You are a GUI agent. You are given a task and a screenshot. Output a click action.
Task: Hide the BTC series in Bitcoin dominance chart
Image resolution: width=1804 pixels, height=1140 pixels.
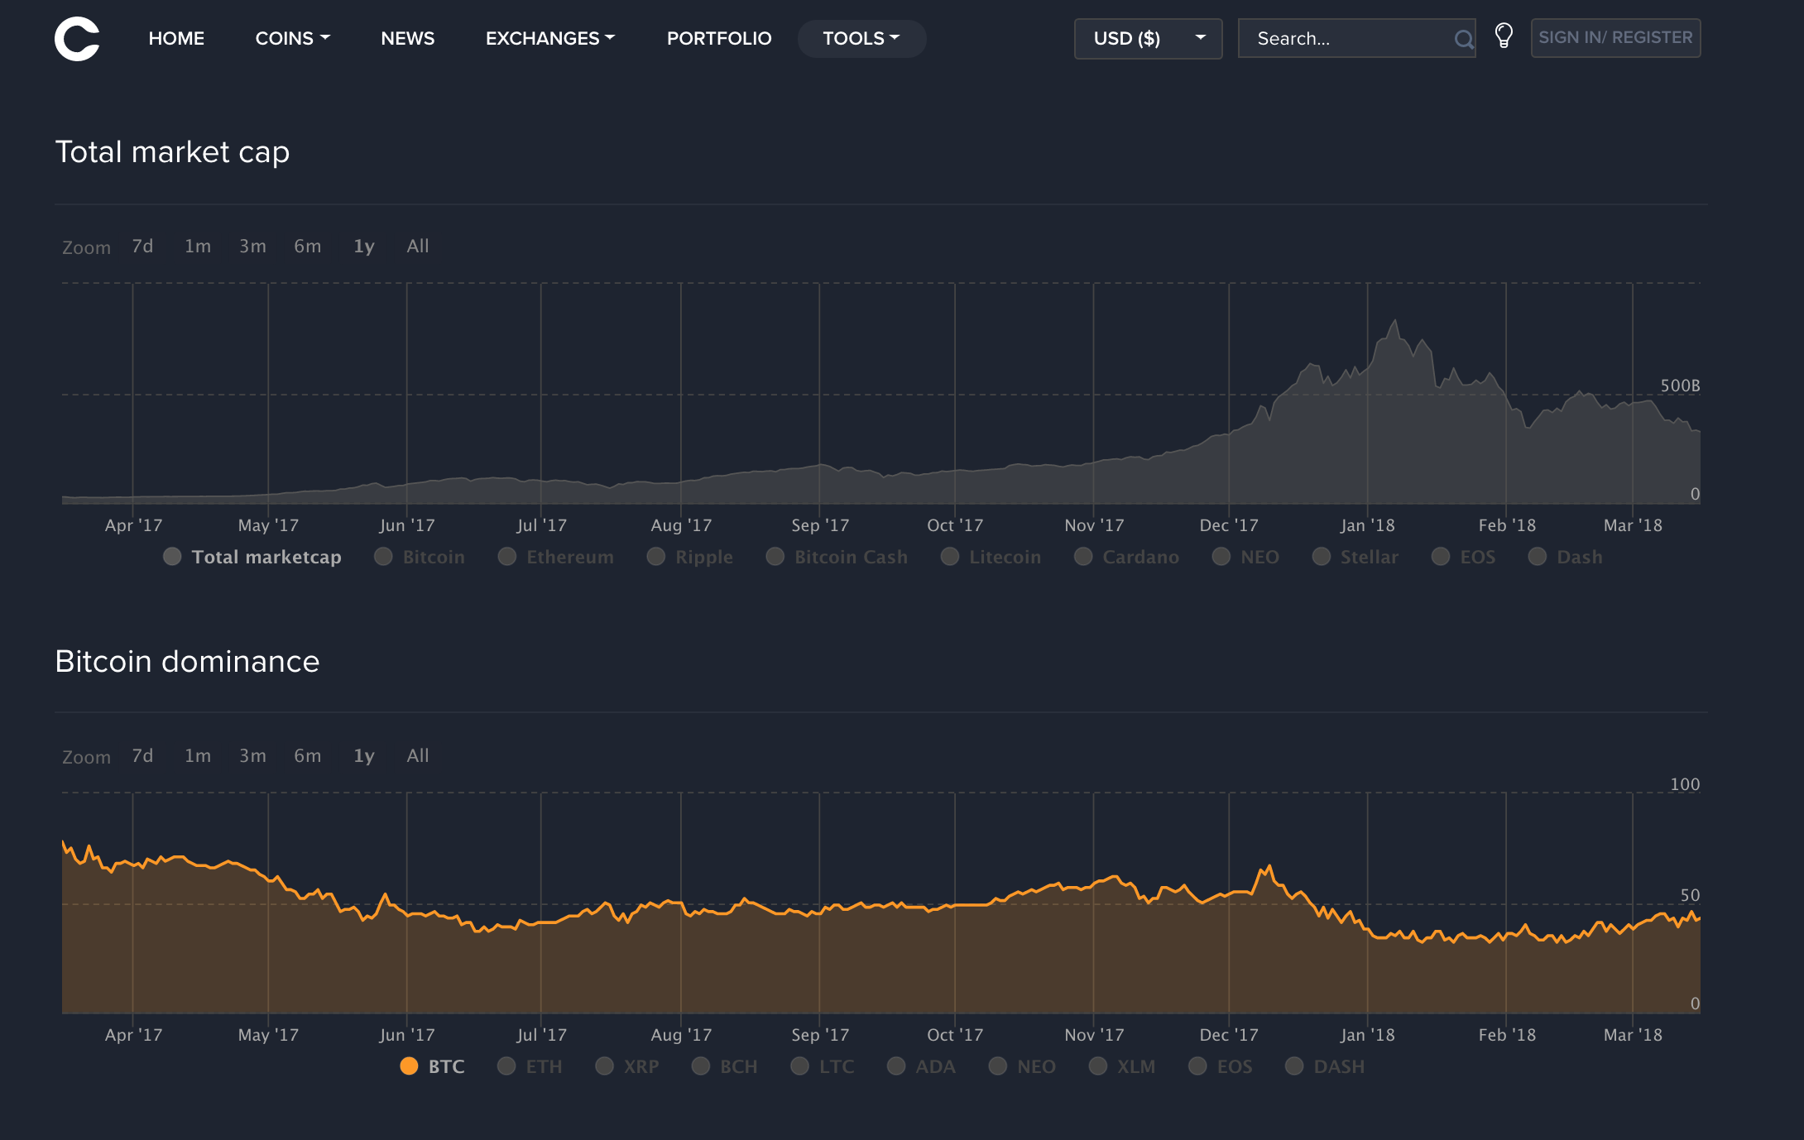[432, 1066]
